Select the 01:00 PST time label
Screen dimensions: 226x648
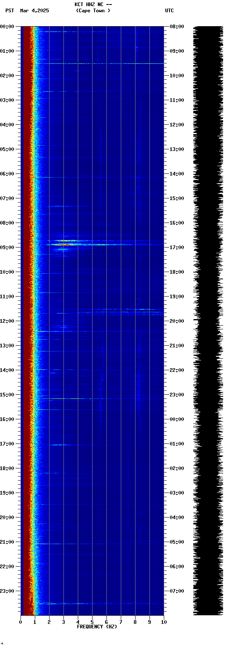(x=7, y=51)
